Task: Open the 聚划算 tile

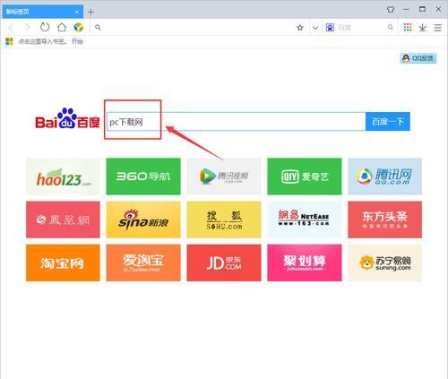Action: pyautogui.click(x=305, y=263)
